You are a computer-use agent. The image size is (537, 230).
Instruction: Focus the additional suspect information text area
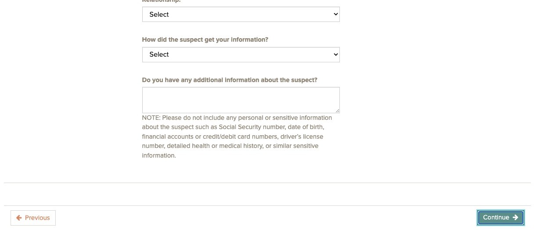pos(241,100)
